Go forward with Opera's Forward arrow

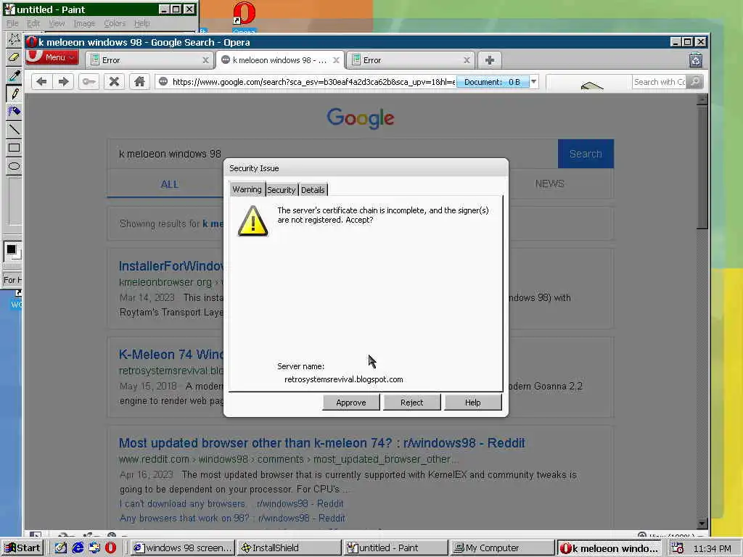(63, 81)
